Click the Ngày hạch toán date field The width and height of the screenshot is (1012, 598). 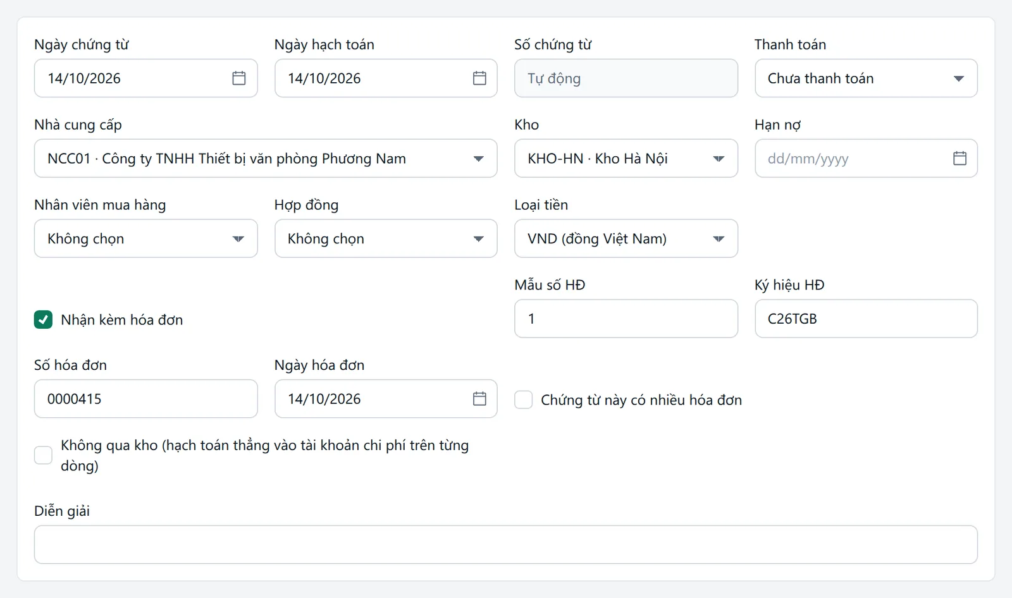click(386, 78)
